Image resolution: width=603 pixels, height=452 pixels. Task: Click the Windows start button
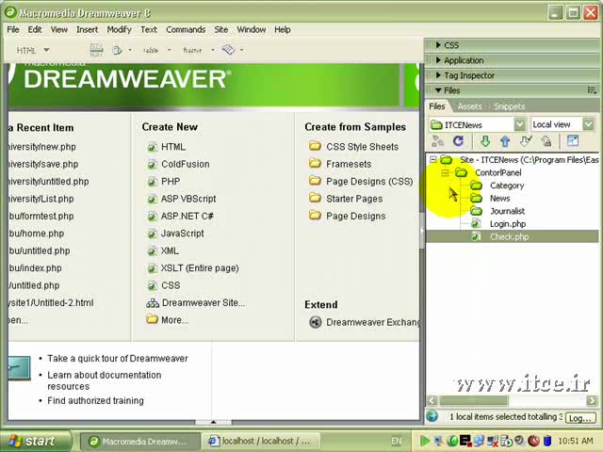(36, 441)
